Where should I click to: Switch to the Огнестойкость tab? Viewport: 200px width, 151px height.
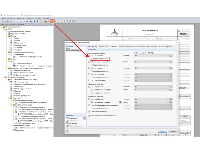click(x=152, y=47)
